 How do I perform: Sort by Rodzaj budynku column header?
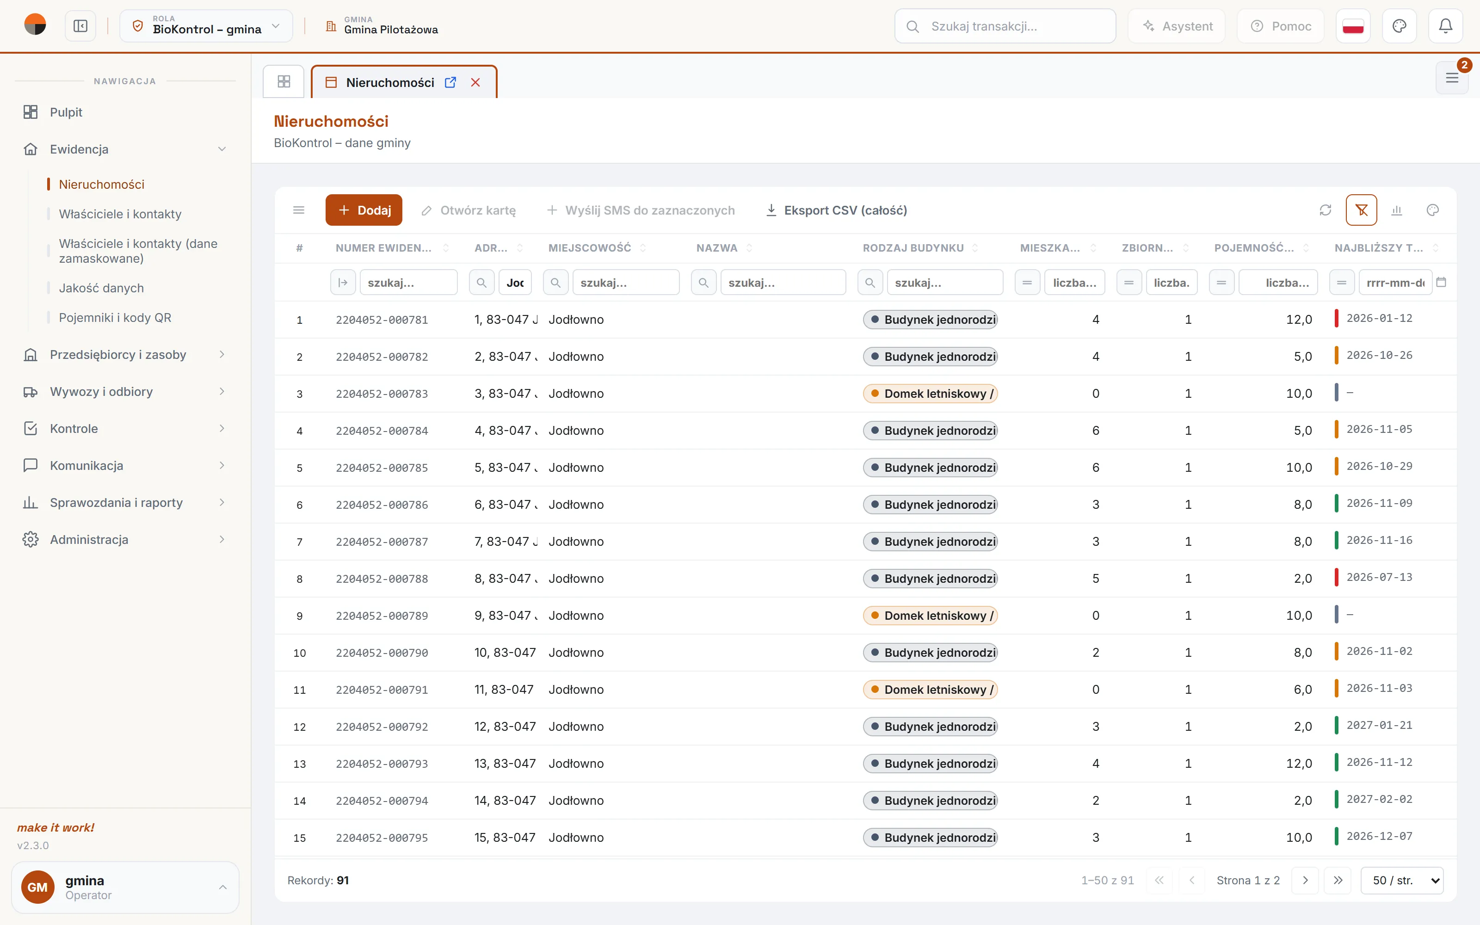coord(913,248)
